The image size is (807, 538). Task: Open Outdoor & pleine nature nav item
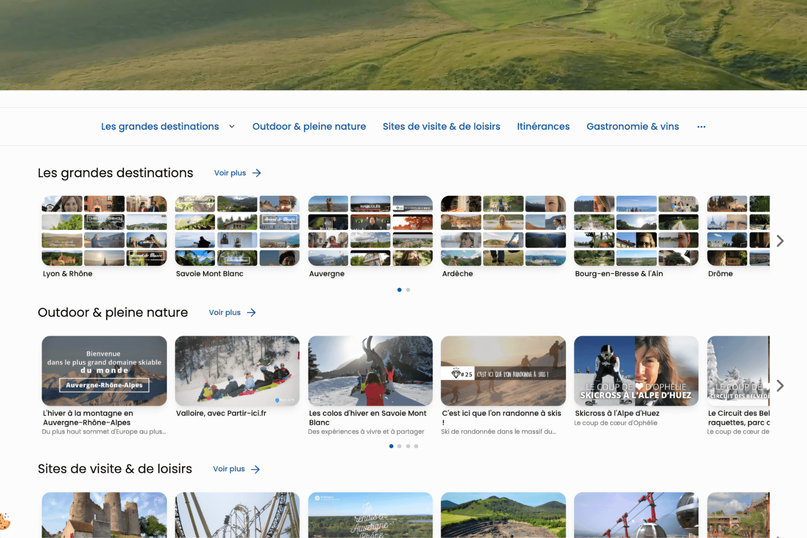(x=309, y=126)
